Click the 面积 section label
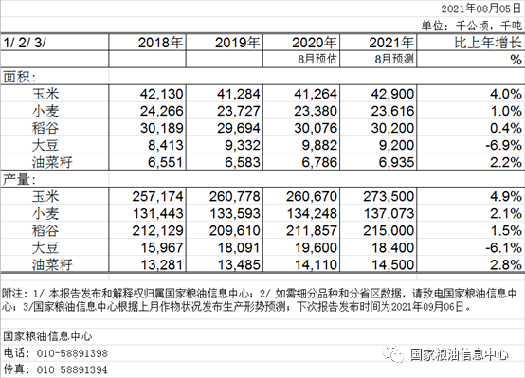 19,77
